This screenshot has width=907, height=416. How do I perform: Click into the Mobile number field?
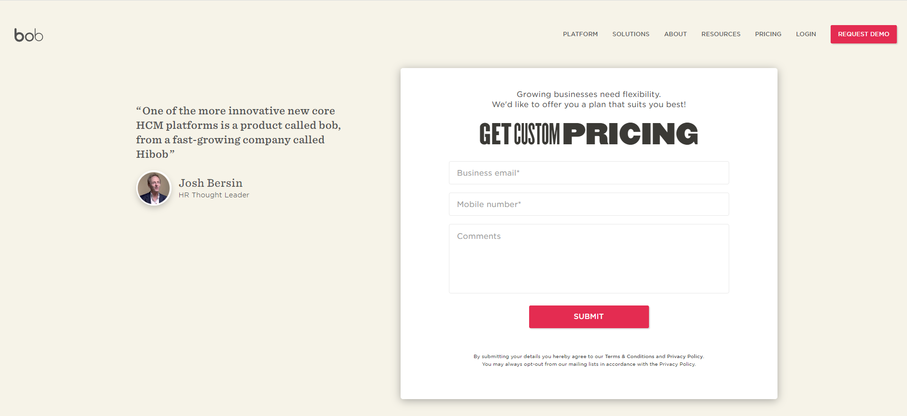click(x=589, y=204)
